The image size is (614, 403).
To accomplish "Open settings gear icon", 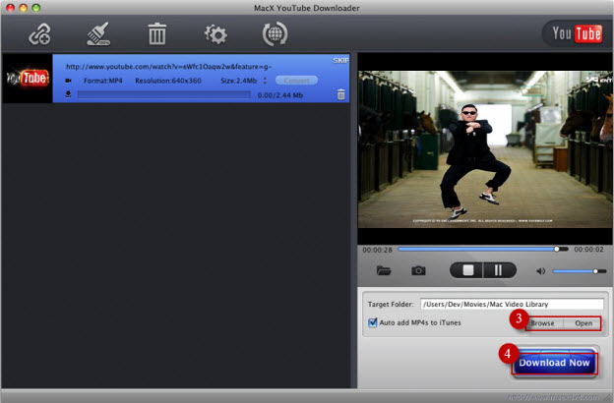I will (215, 34).
